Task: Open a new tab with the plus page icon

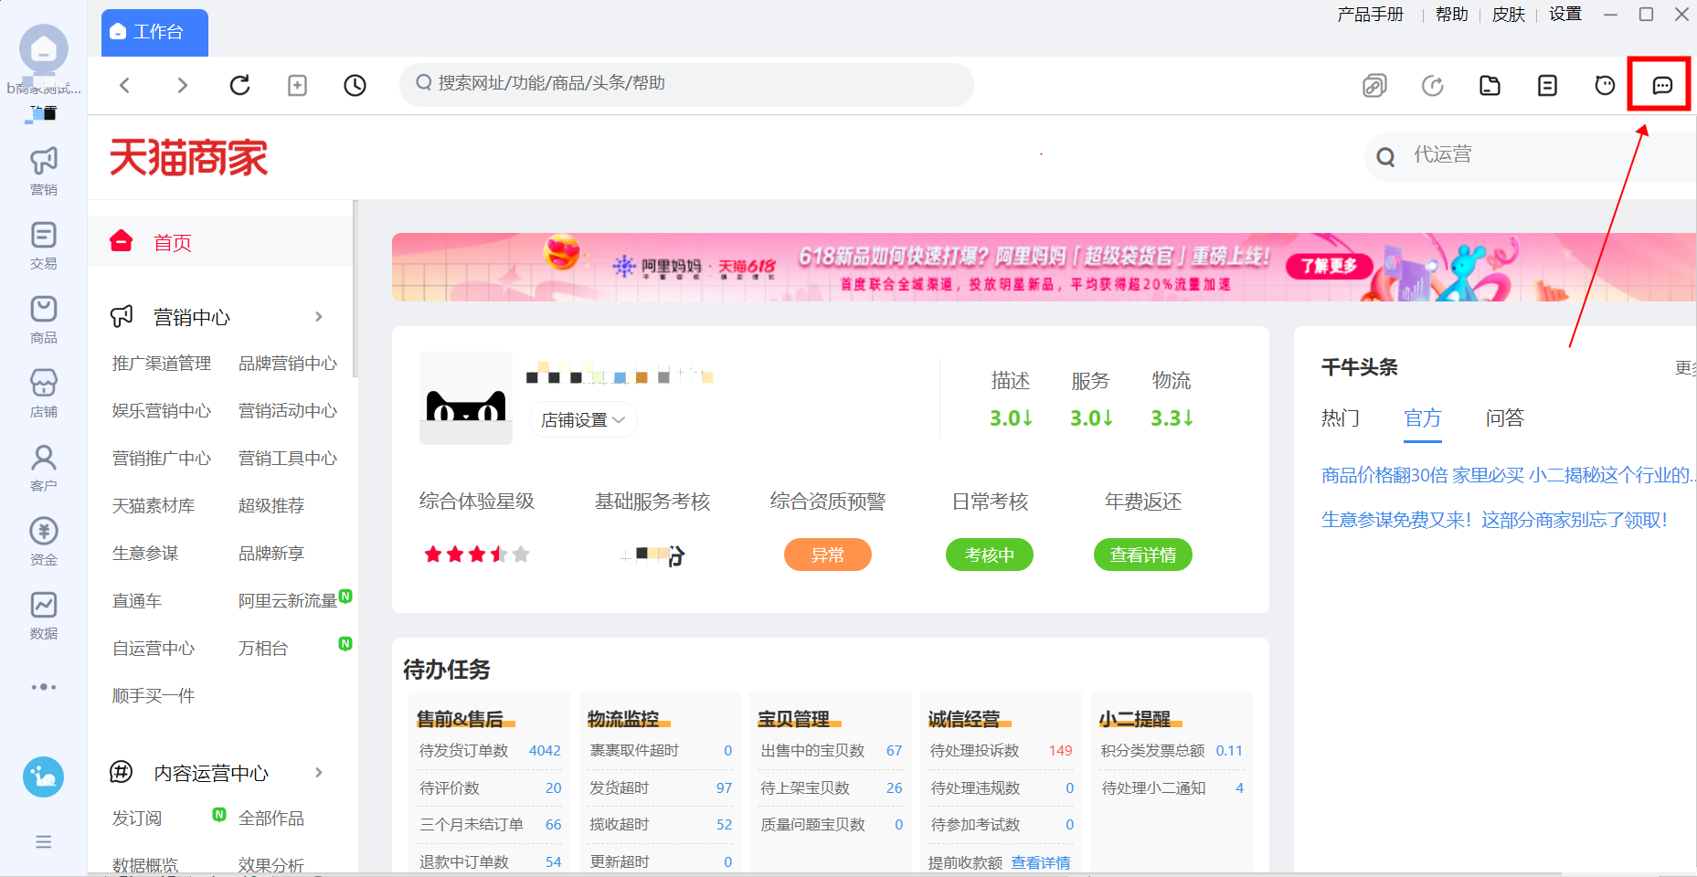Action: click(x=297, y=85)
